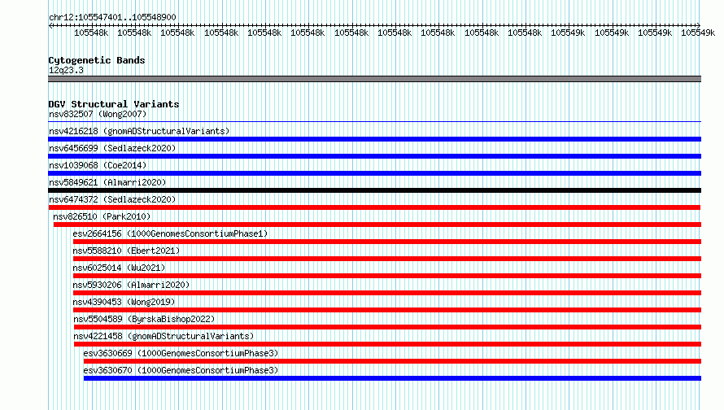Select the blue bar under nsv4216218
This screenshot has width=724, height=410.
tap(374, 139)
